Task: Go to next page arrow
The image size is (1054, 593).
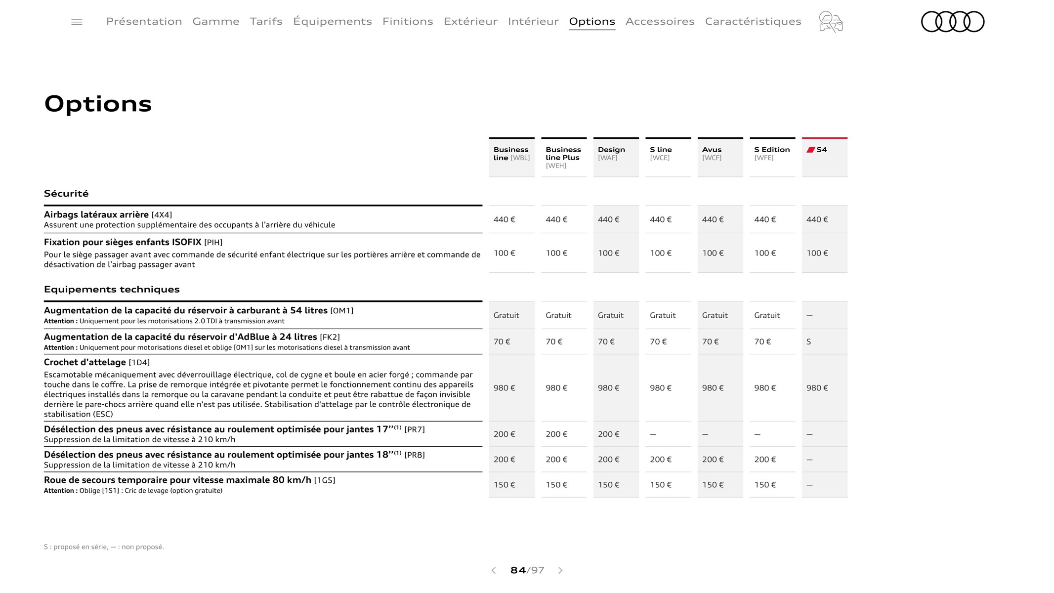Action: pos(560,570)
